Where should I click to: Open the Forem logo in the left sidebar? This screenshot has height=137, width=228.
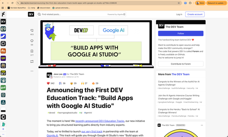(3, 14)
